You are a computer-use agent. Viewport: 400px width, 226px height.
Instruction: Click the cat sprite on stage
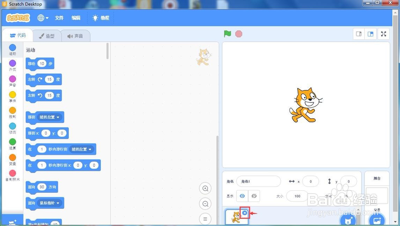coord(306,105)
